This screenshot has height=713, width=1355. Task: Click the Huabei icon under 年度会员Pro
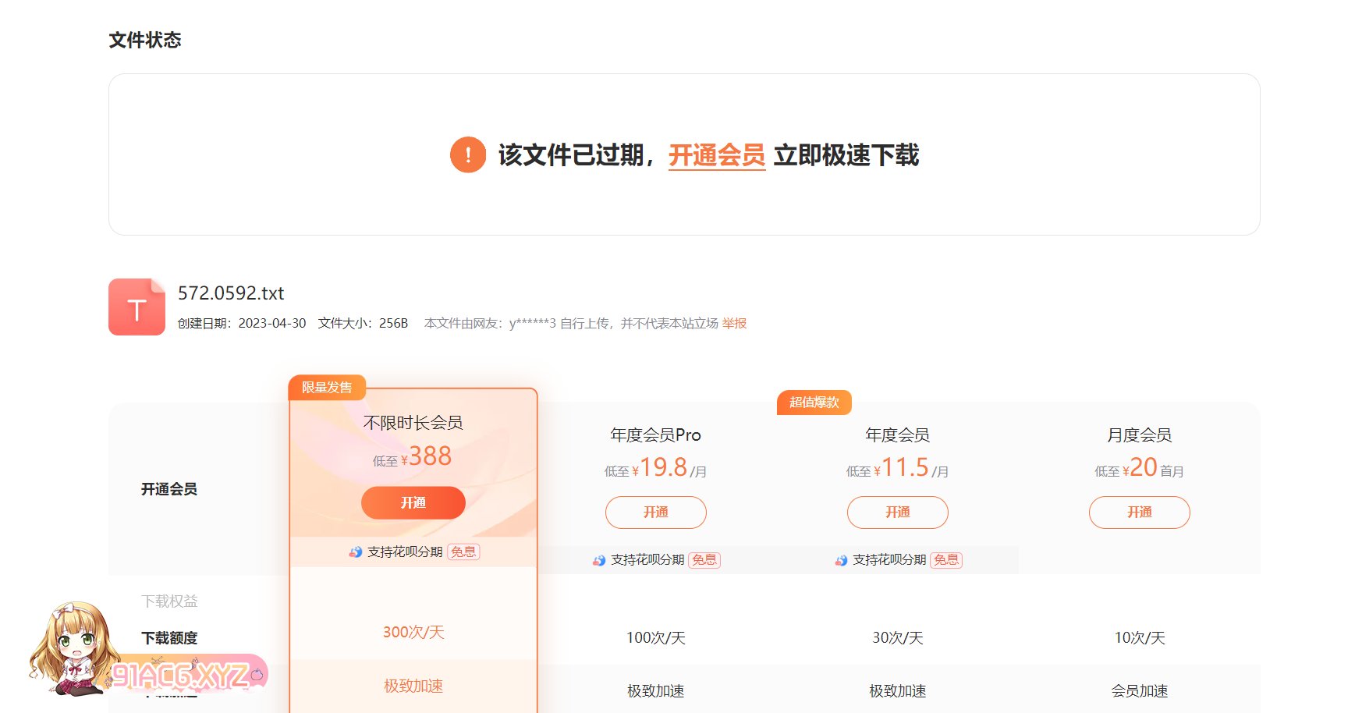pyautogui.click(x=599, y=560)
